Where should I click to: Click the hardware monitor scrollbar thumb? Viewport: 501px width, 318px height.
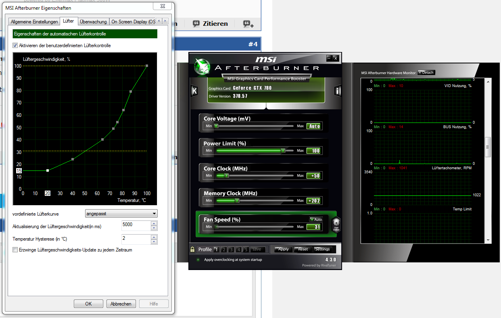click(488, 148)
